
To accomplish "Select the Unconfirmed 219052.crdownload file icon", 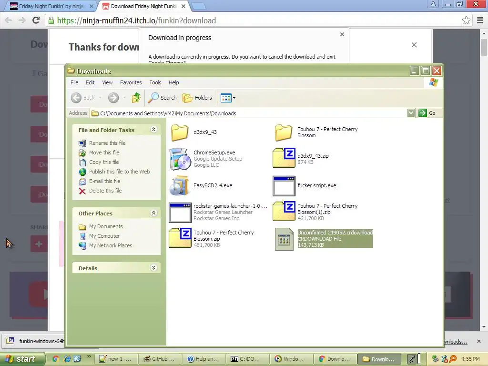I will [284, 239].
